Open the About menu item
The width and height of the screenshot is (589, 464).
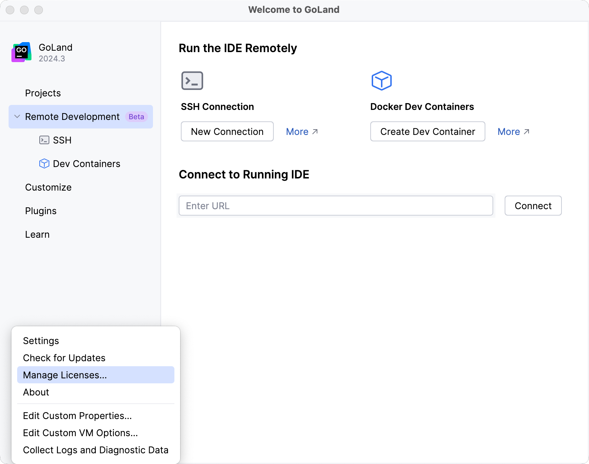[x=36, y=392]
